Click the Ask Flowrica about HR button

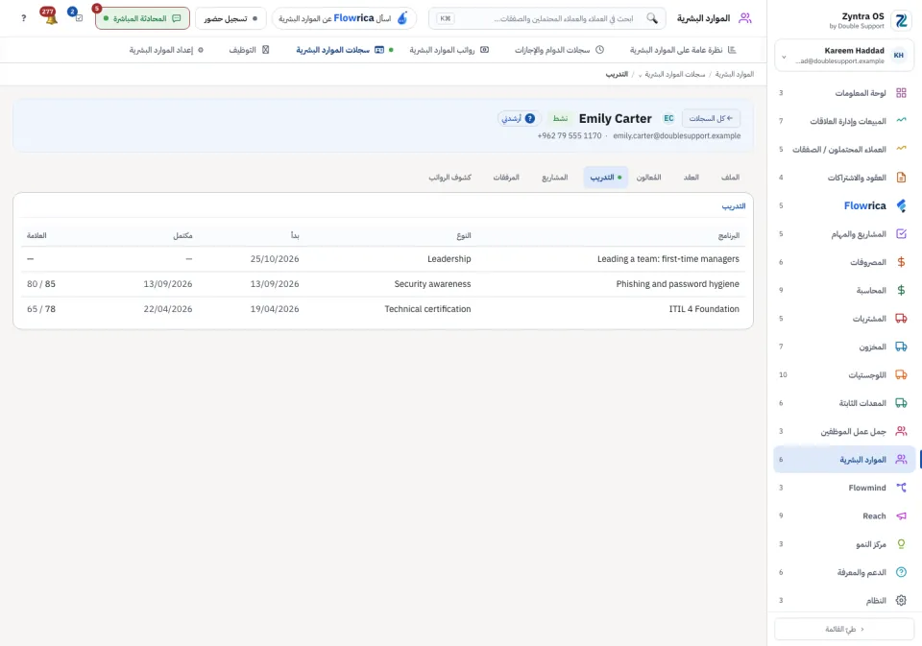point(344,18)
